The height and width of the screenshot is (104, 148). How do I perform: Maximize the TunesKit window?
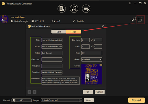pos(140,3)
